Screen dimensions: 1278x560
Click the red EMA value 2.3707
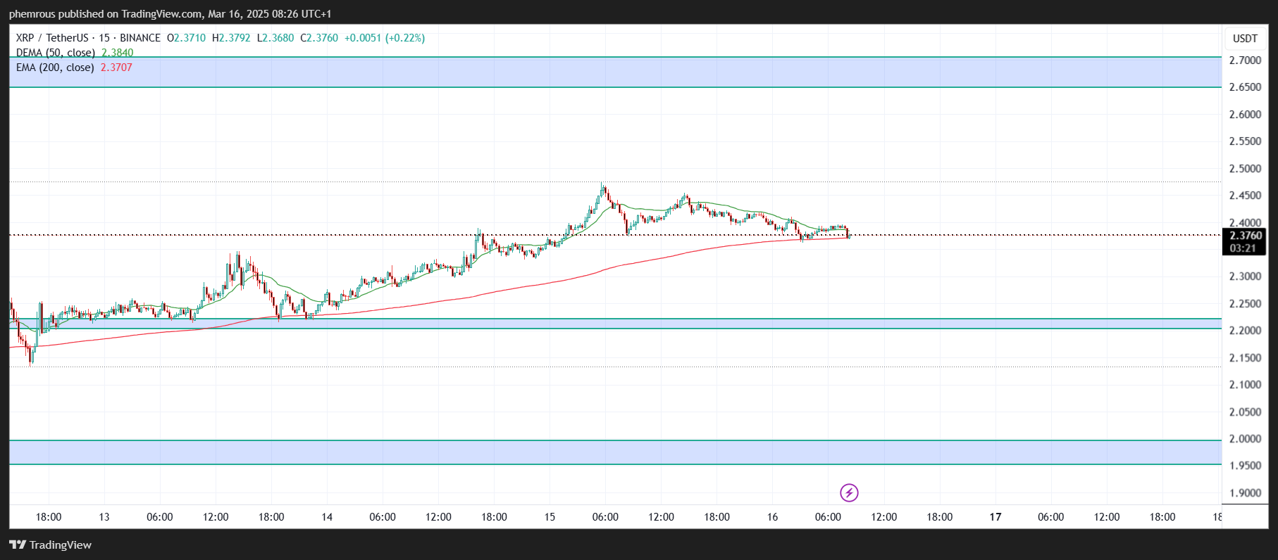pyautogui.click(x=116, y=68)
